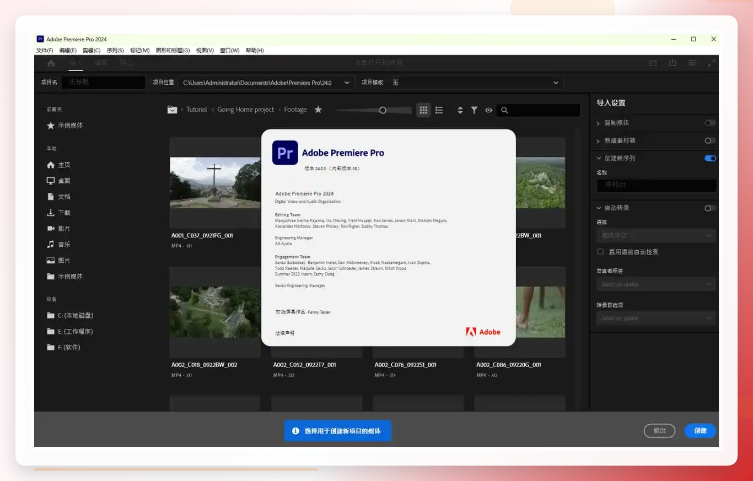Open the 序列(S) menu
The width and height of the screenshot is (753, 481).
click(115, 51)
